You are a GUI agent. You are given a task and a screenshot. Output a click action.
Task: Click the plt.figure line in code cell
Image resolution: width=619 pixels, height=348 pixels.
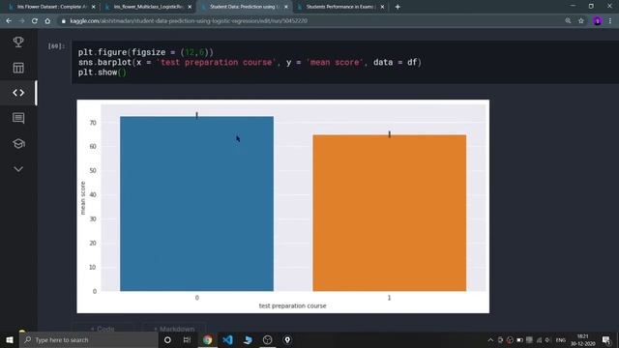click(x=146, y=52)
